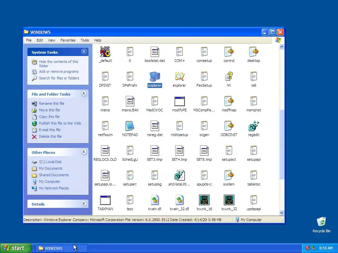The image size is (338, 253).
Task: Click the red security shield tray icon
Action: click(x=307, y=248)
